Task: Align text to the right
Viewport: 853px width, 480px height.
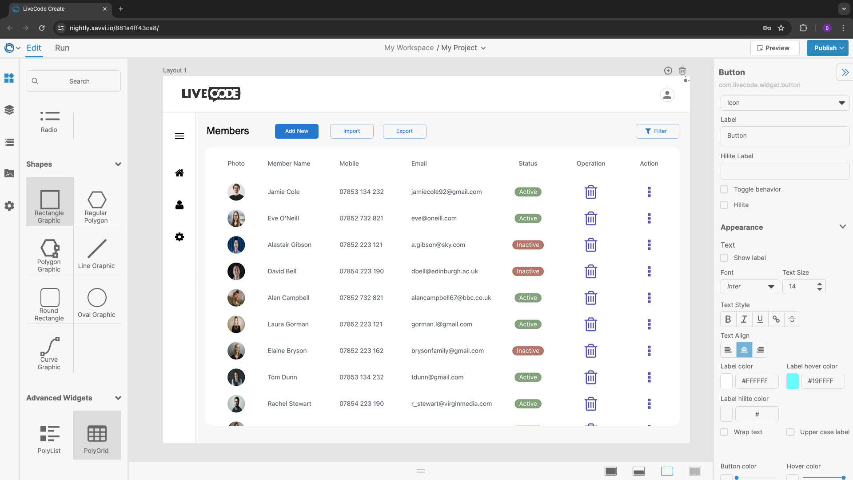Action: tap(760, 350)
